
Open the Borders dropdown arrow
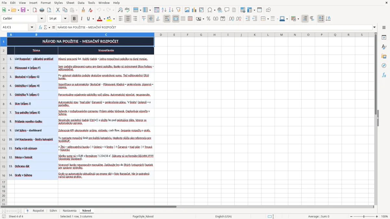click(268, 19)
